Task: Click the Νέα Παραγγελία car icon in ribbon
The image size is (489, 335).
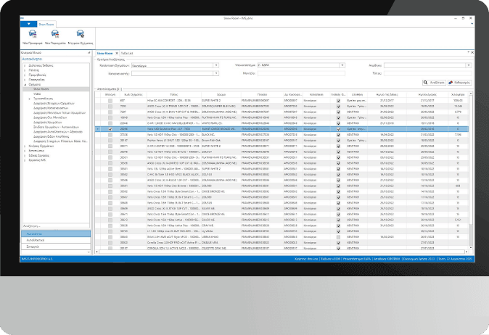Action: pyautogui.click(x=55, y=33)
